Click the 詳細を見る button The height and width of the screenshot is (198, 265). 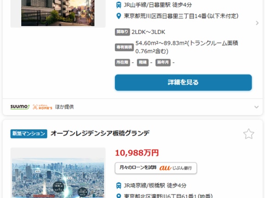(x=184, y=82)
